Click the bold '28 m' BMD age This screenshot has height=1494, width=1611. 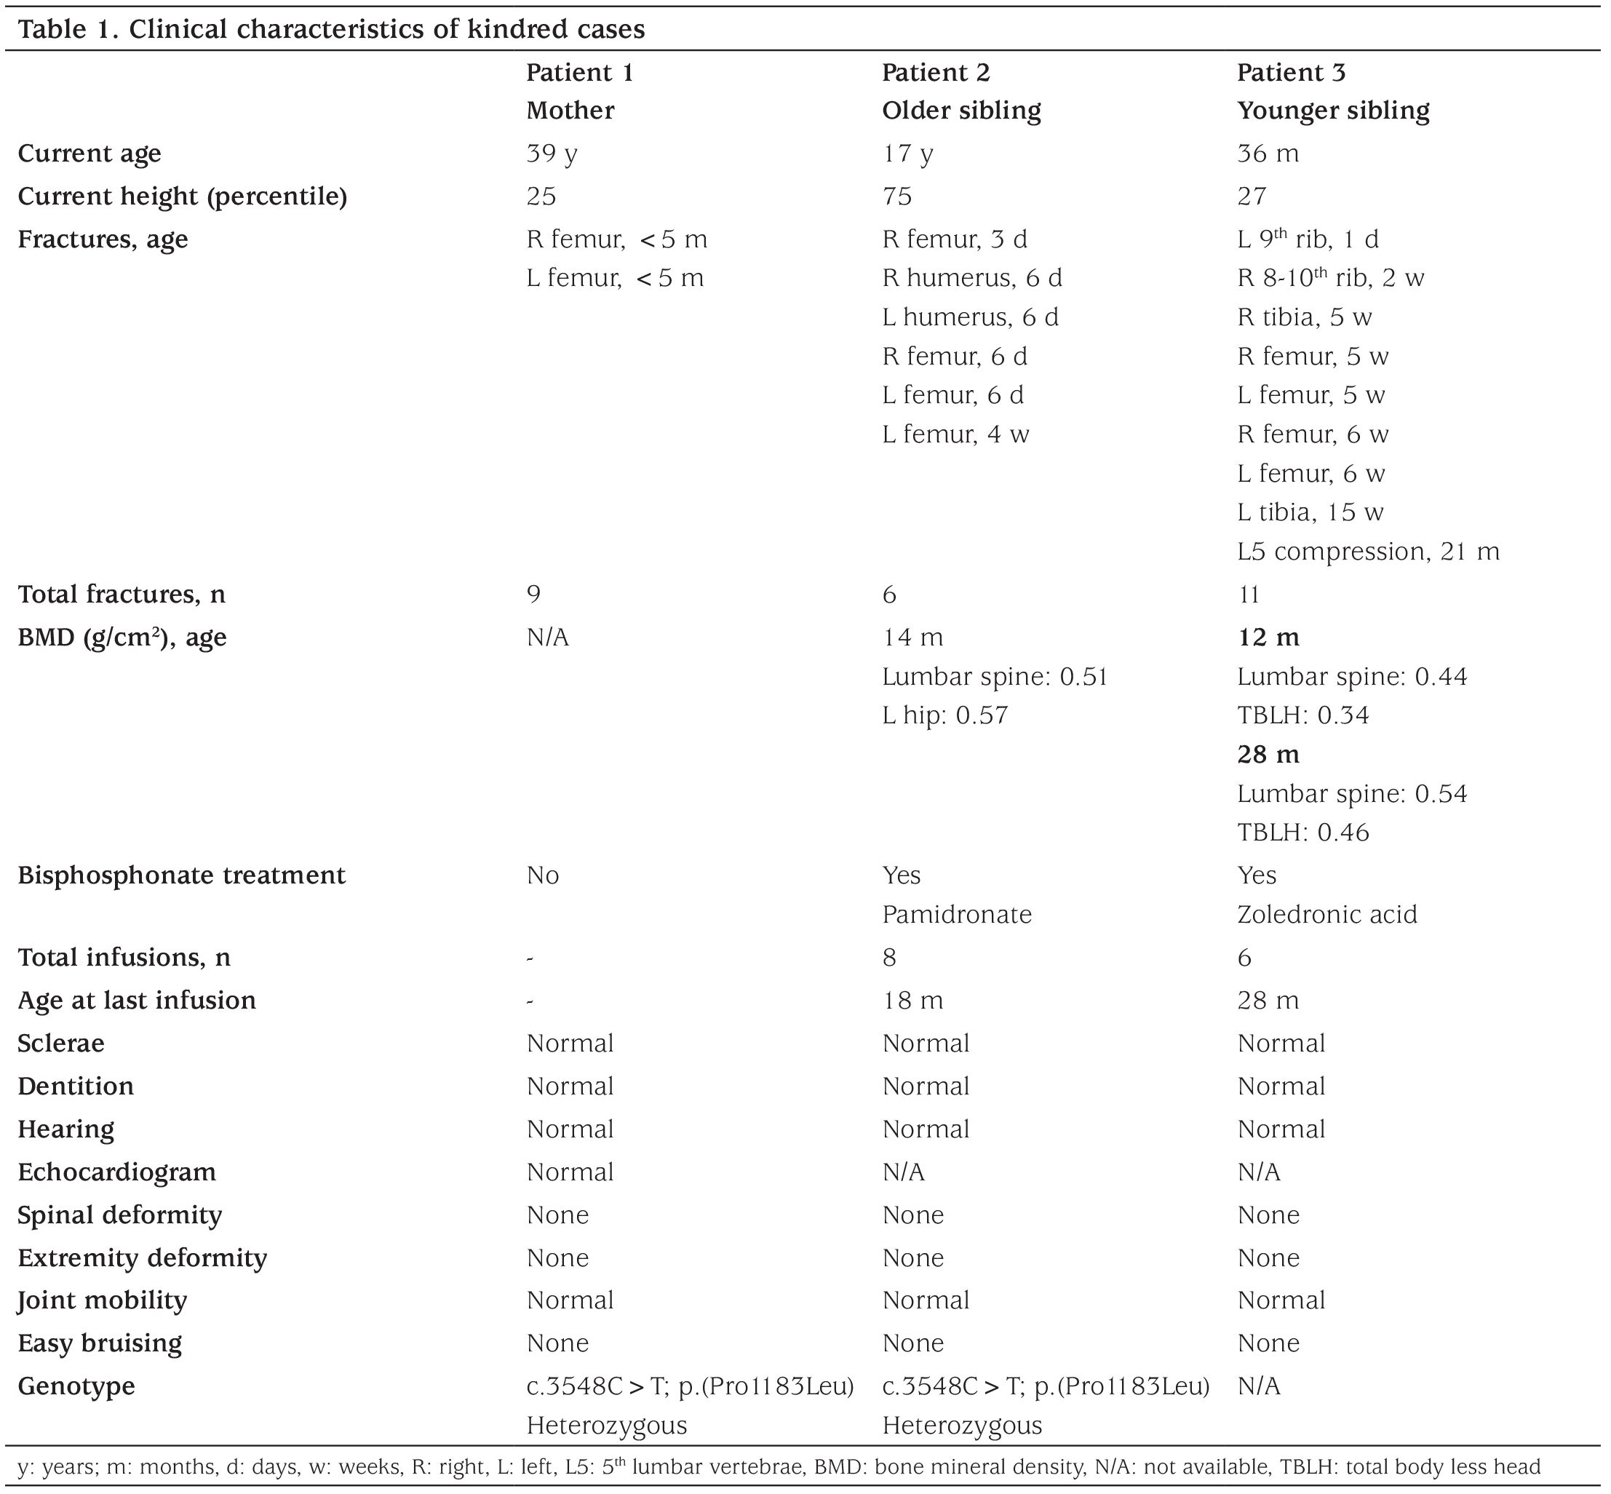tap(1268, 755)
